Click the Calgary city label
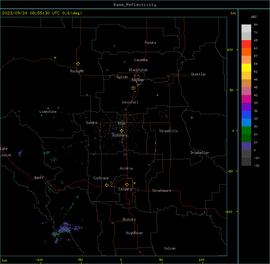This screenshot has height=264, width=270. [125, 189]
